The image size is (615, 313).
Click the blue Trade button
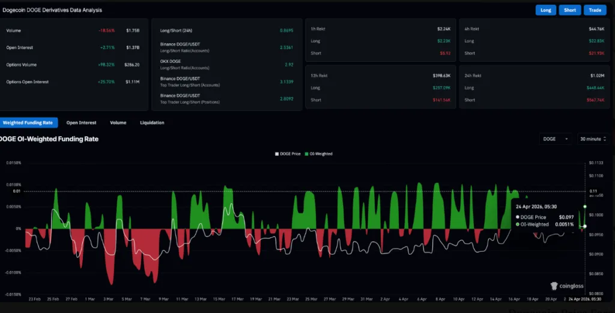coord(595,10)
